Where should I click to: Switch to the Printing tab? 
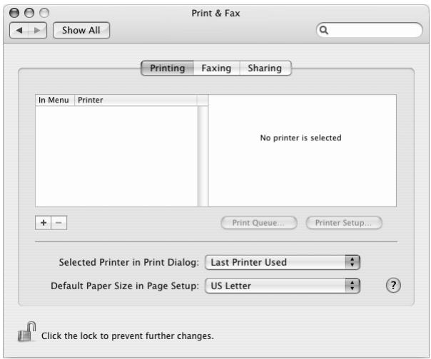tap(168, 68)
